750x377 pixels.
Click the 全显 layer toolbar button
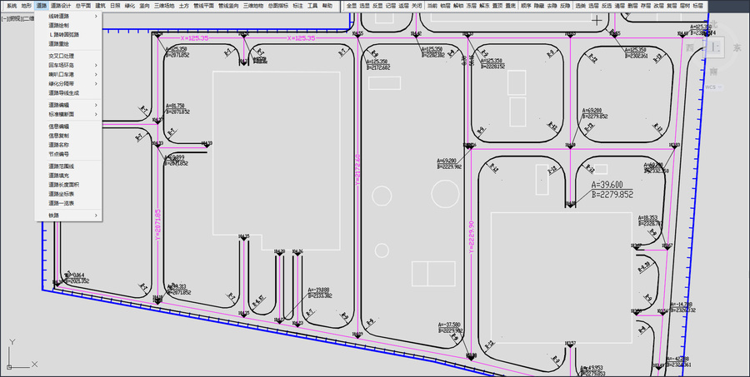pos(352,6)
